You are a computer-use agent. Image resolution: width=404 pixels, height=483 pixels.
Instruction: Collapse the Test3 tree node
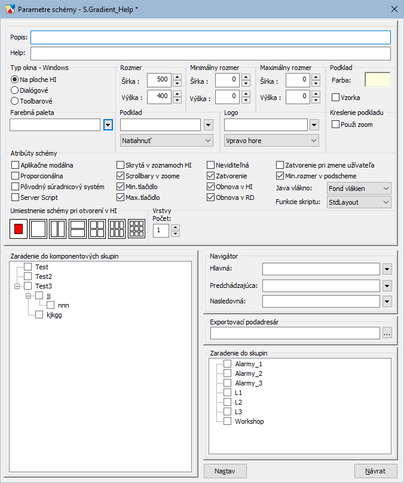tap(16, 286)
